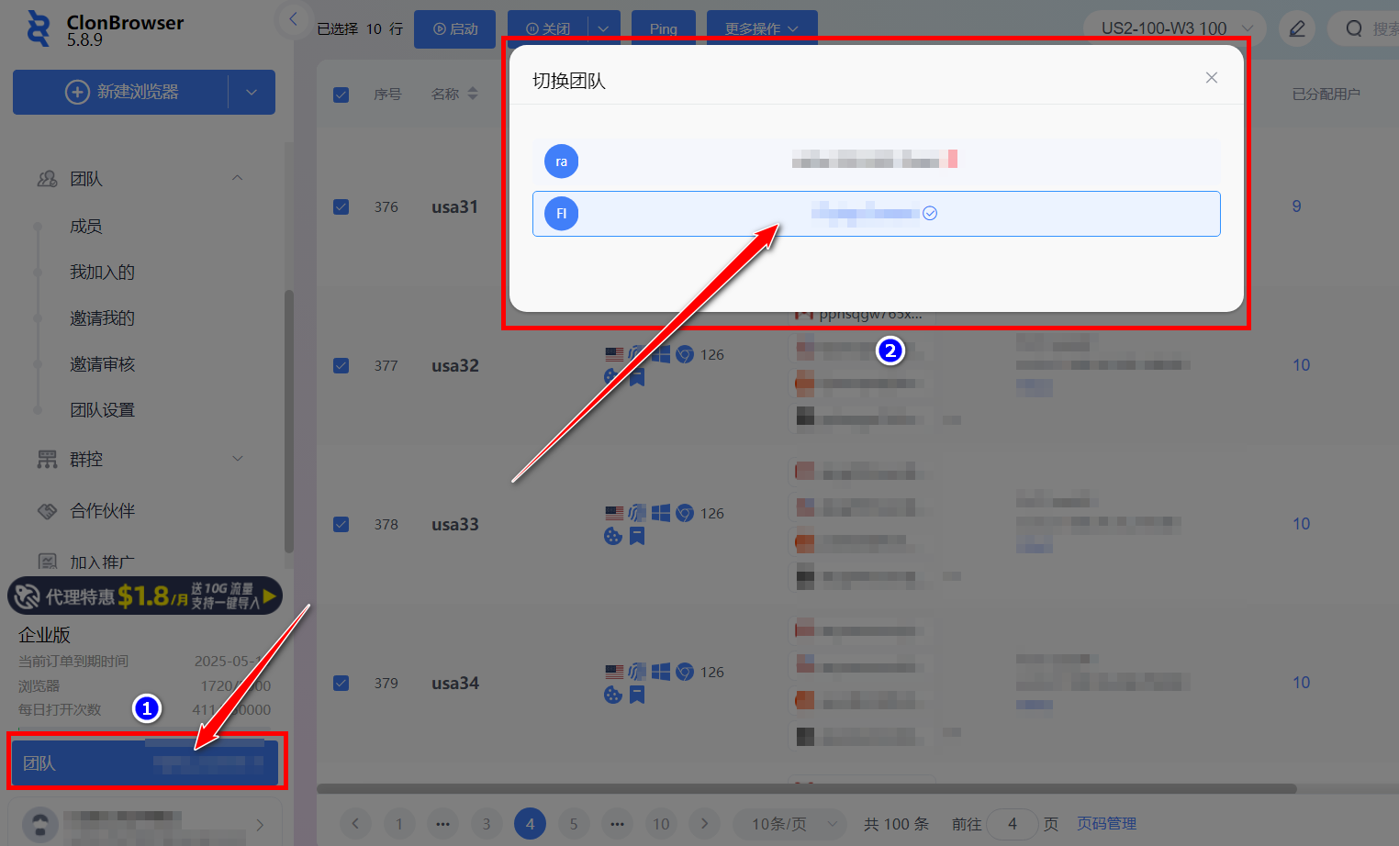This screenshot has width=1399, height=846.
Task: Open the dropdown arrow beside 新建浏览器
Action: click(252, 92)
